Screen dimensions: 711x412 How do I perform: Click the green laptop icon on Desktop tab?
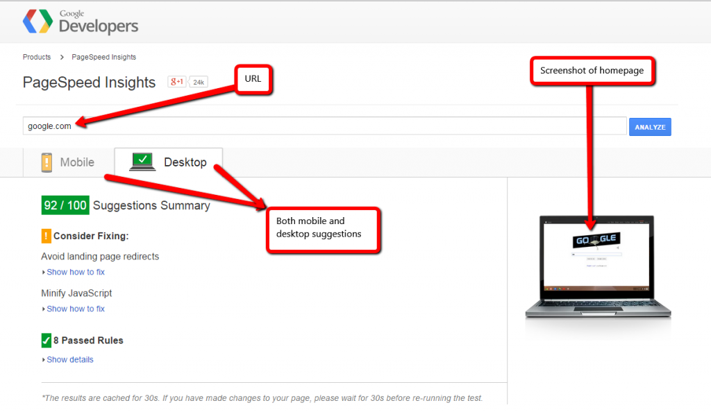(x=142, y=161)
